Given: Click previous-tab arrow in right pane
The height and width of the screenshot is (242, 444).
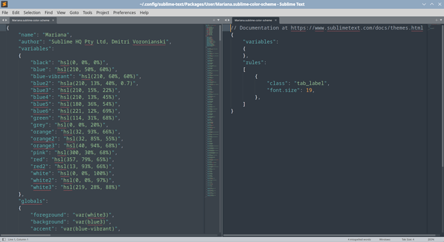Looking at the screenshot, I should (226, 20).
